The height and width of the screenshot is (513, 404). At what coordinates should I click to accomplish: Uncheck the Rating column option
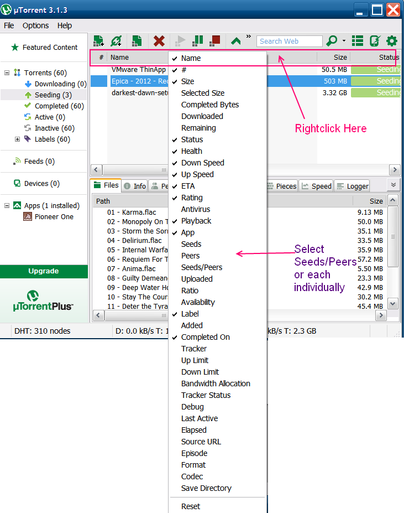[x=218, y=198]
